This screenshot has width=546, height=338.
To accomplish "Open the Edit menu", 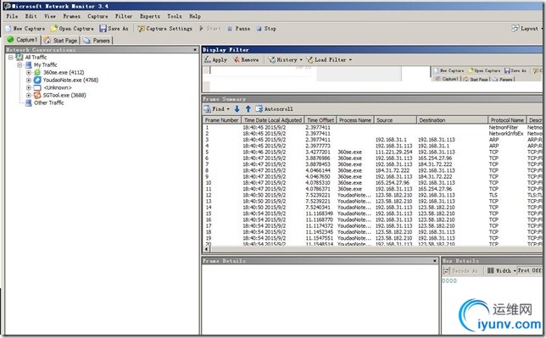I will (x=31, y=16).
